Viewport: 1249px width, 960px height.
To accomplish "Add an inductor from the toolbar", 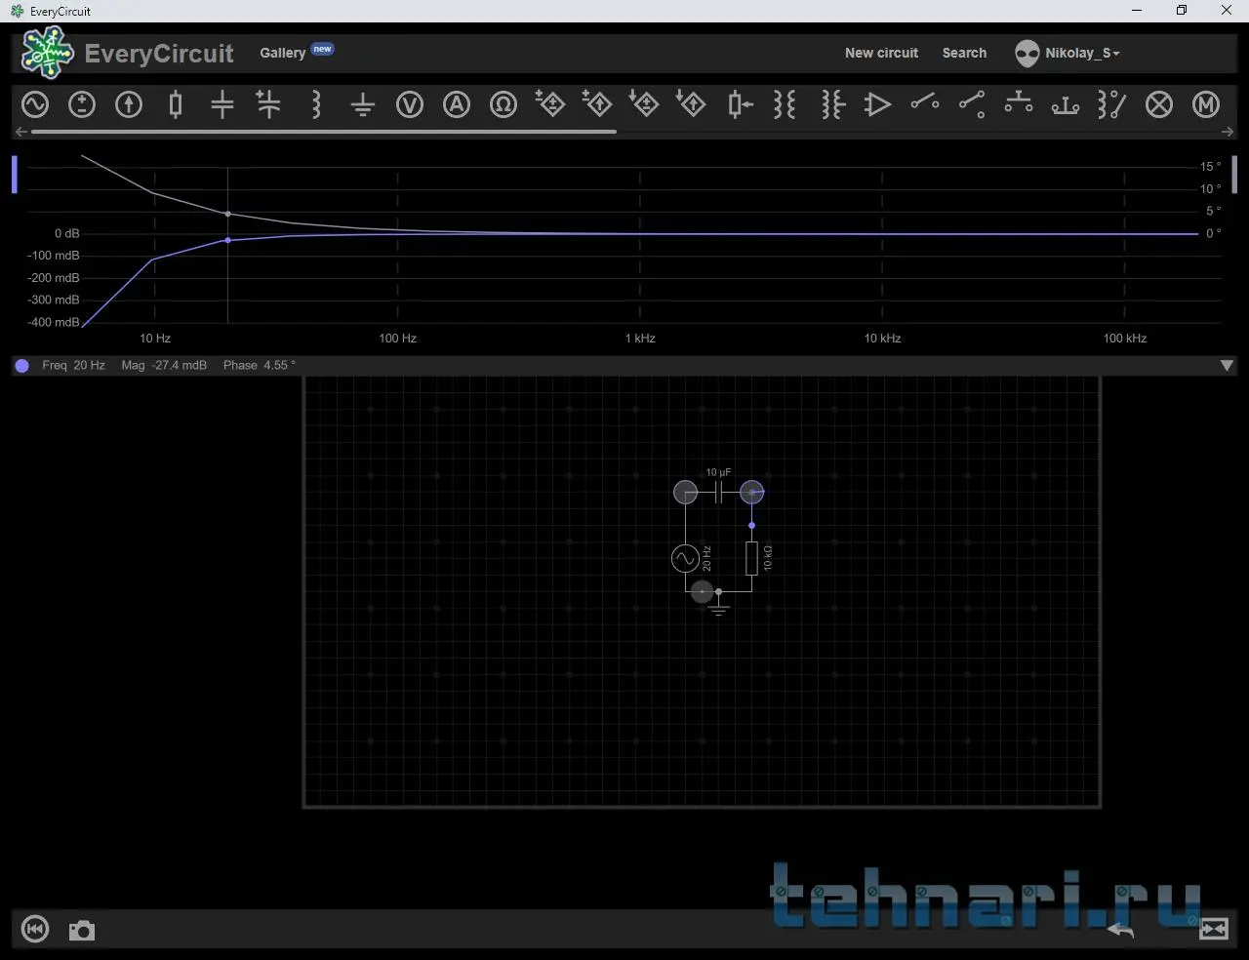I will point(316,104).
